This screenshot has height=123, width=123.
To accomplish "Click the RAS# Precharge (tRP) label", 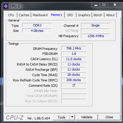I will (x=41, y=70).
